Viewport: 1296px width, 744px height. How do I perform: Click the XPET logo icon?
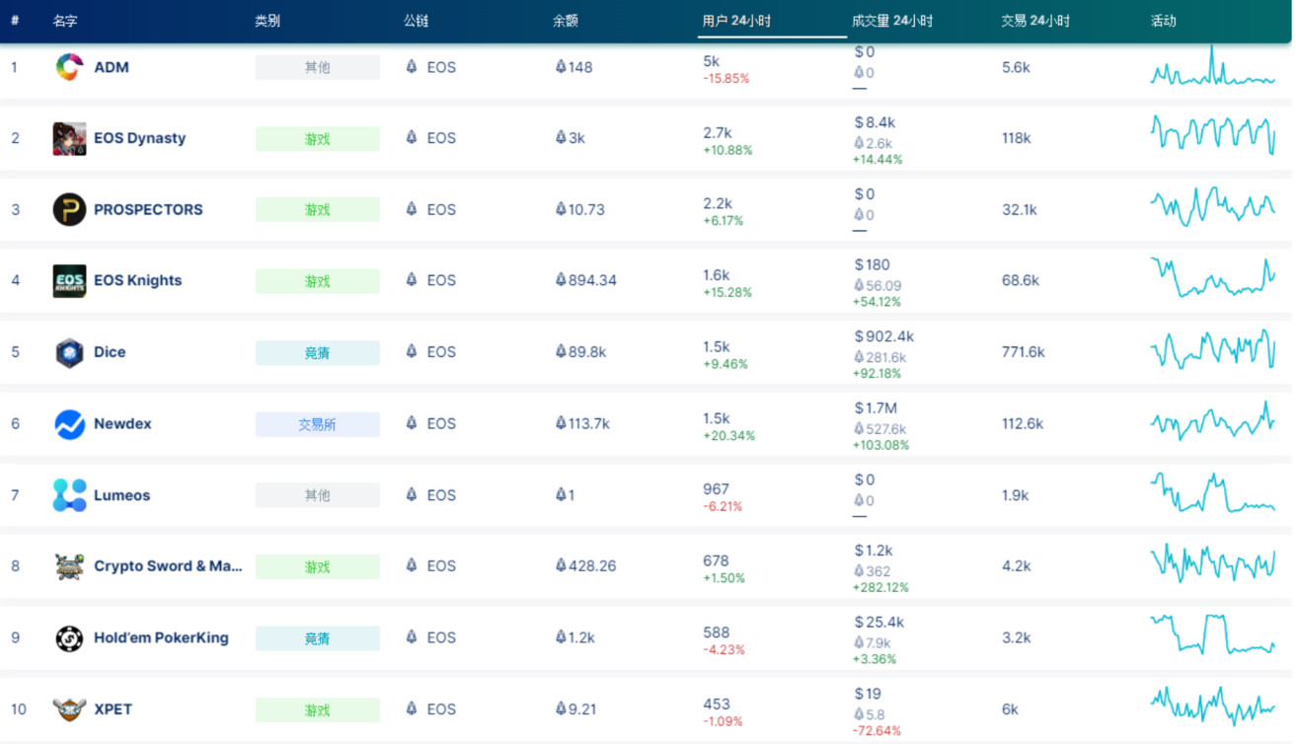(x=69, y=709)
